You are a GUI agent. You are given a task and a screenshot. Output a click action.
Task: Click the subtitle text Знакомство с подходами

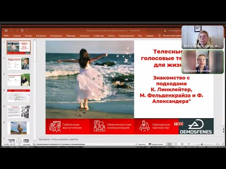[x=171, y=81]
